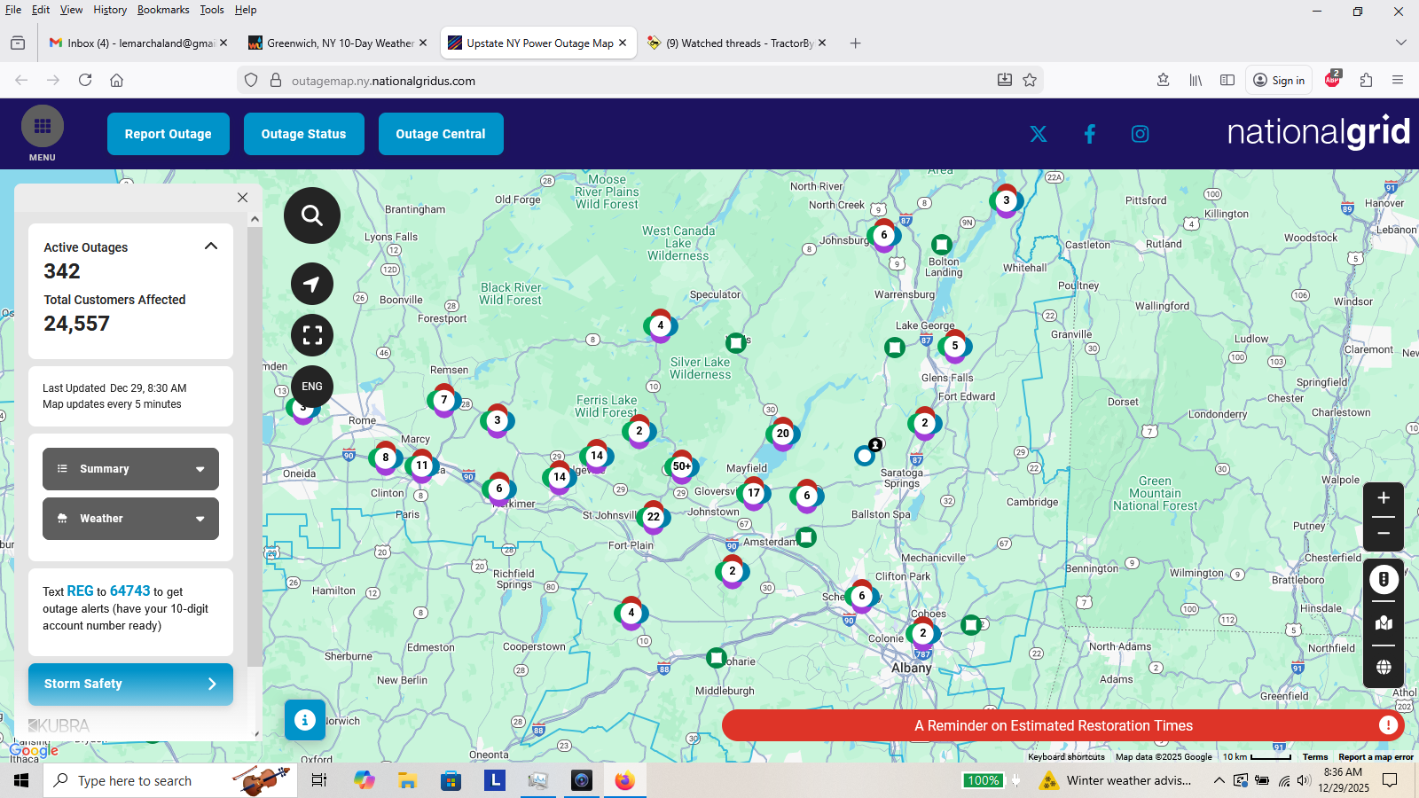Collapse the Active Outages panel
The height and width of the screenshot is (798, 1419).
pos(211,246)
